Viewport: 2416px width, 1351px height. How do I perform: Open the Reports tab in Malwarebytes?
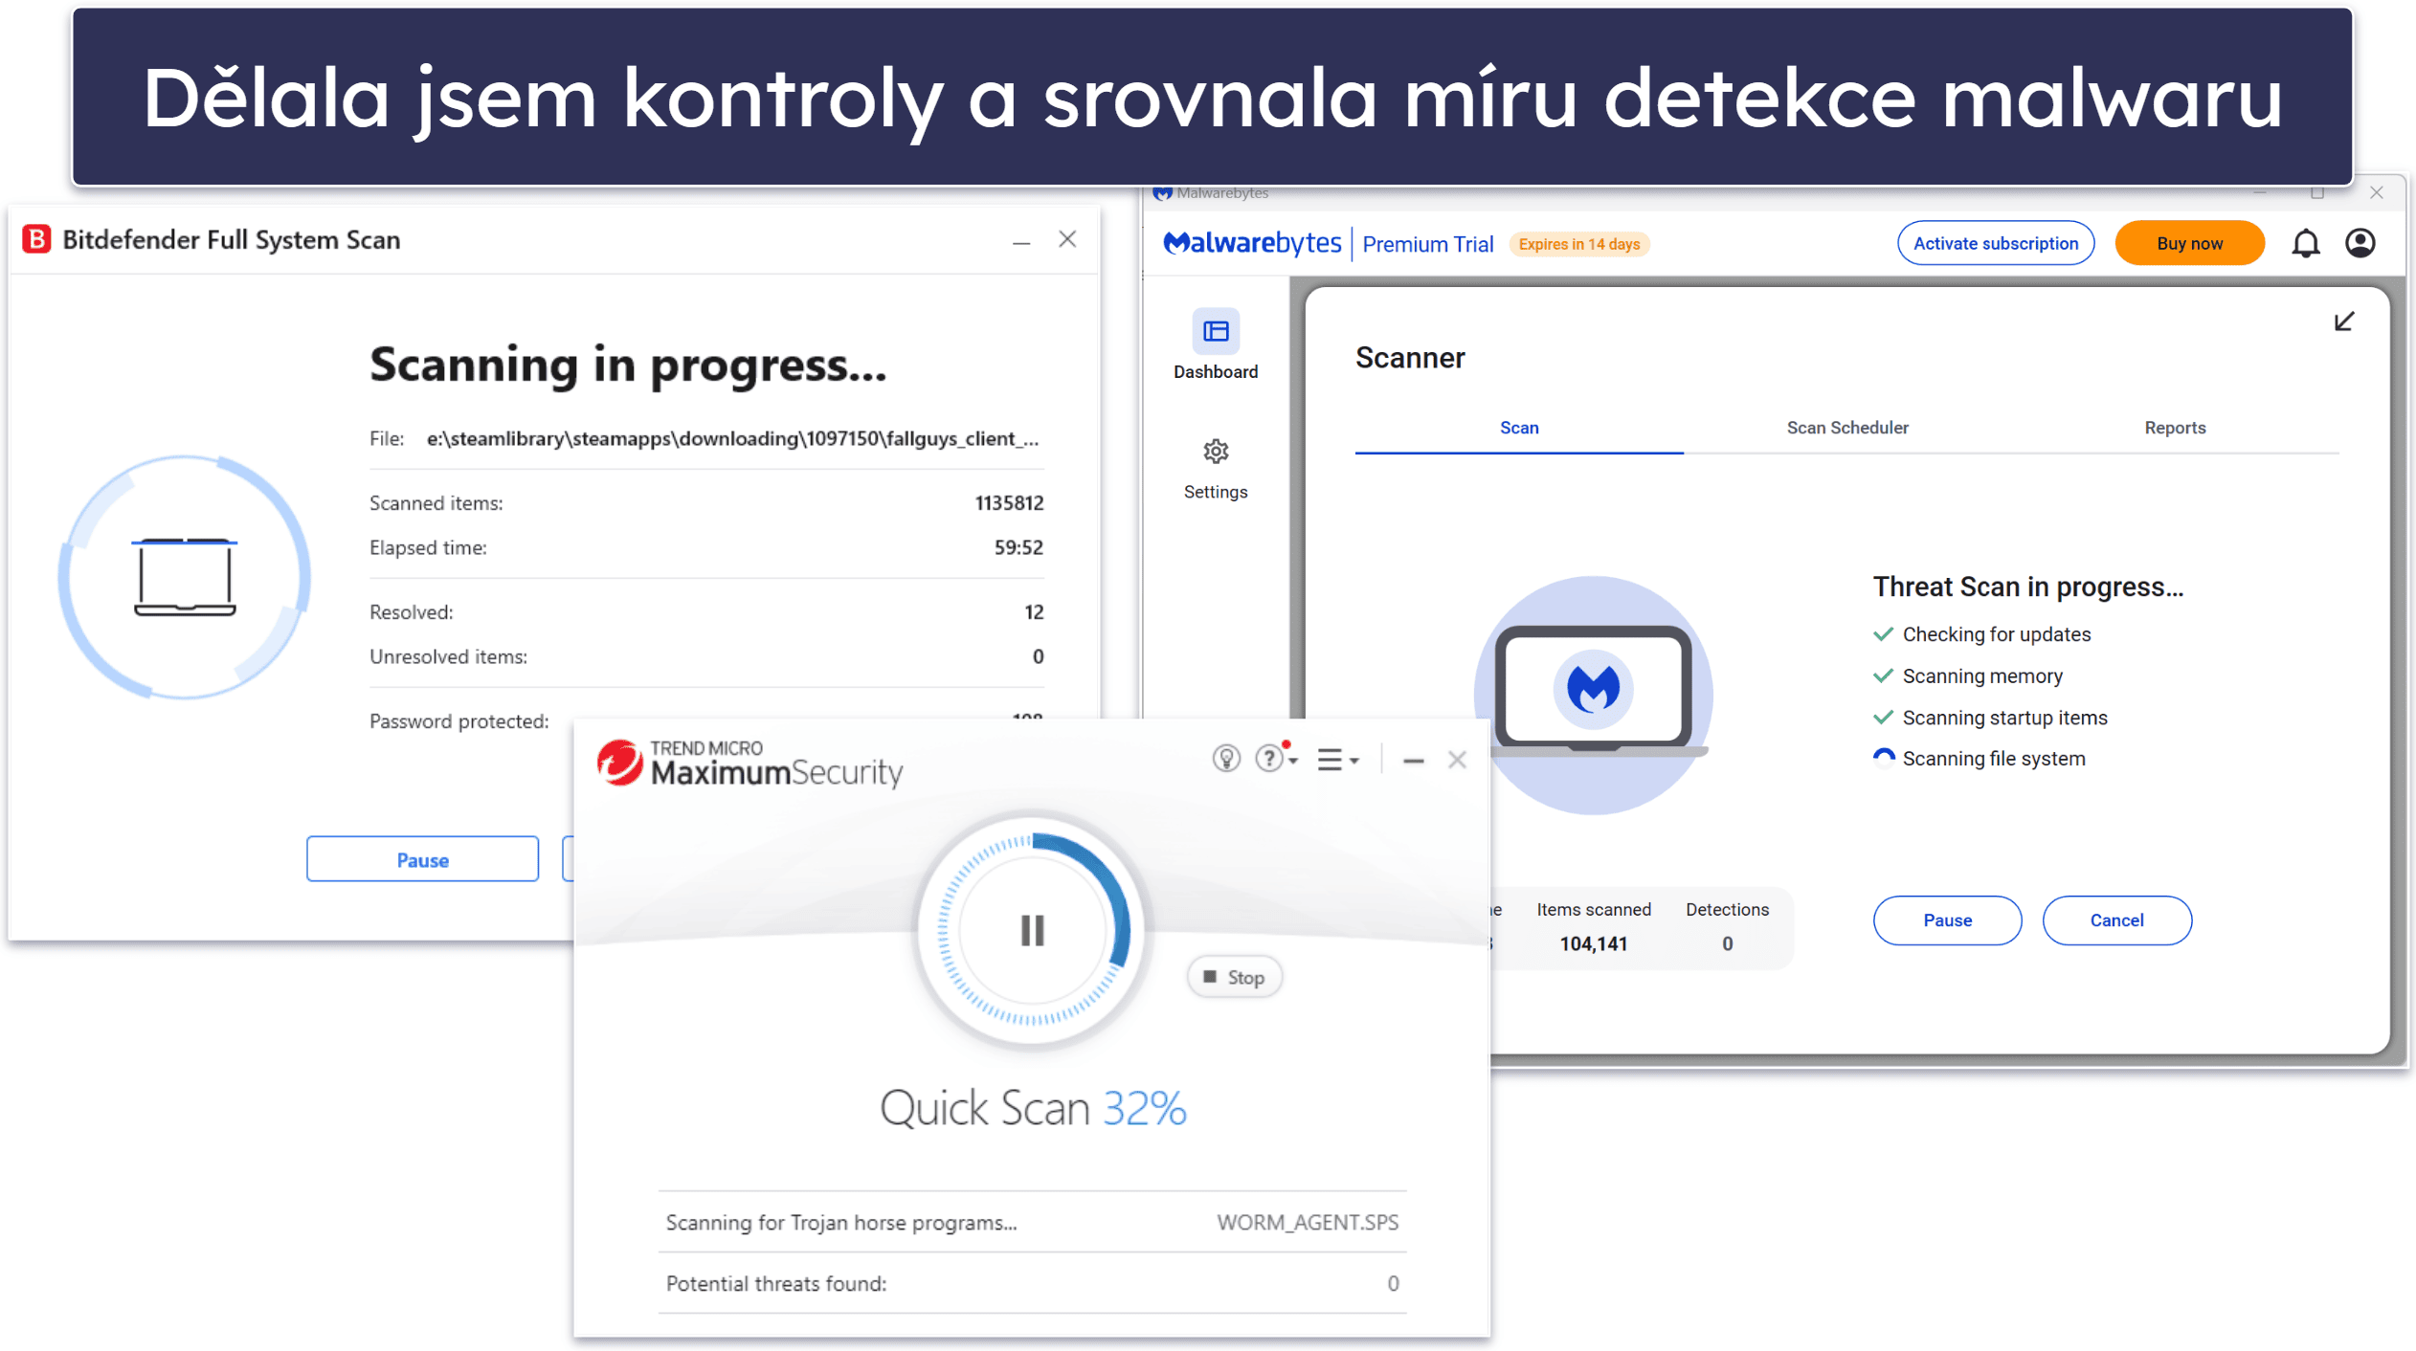2174,428
